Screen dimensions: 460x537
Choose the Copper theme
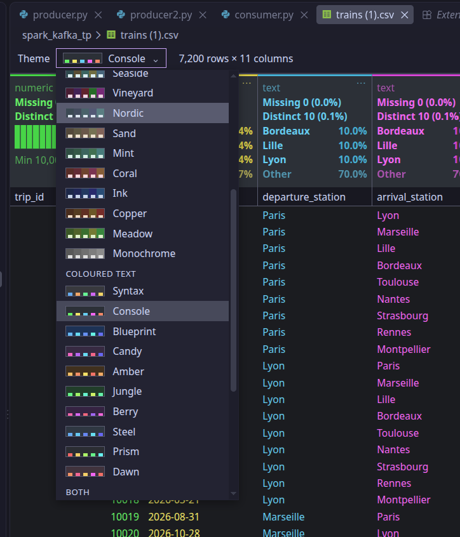coord(142,213)
